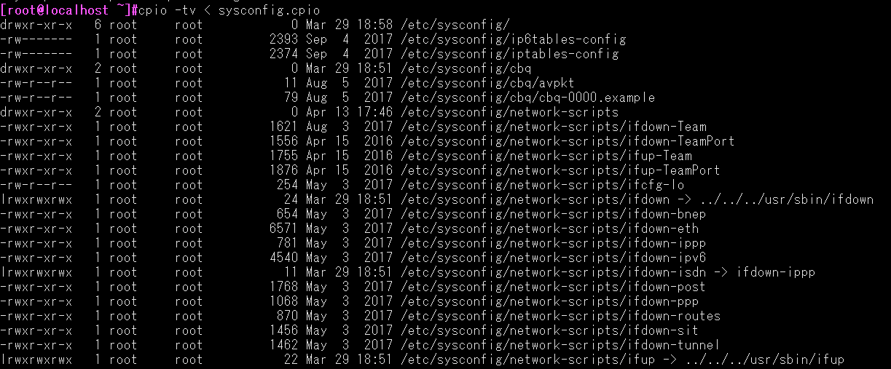Click the ifup-TeamPort script path
The image size is (891, 369).
[x=560, y=170]
